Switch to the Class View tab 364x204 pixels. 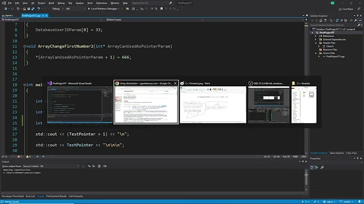[351, 153]
